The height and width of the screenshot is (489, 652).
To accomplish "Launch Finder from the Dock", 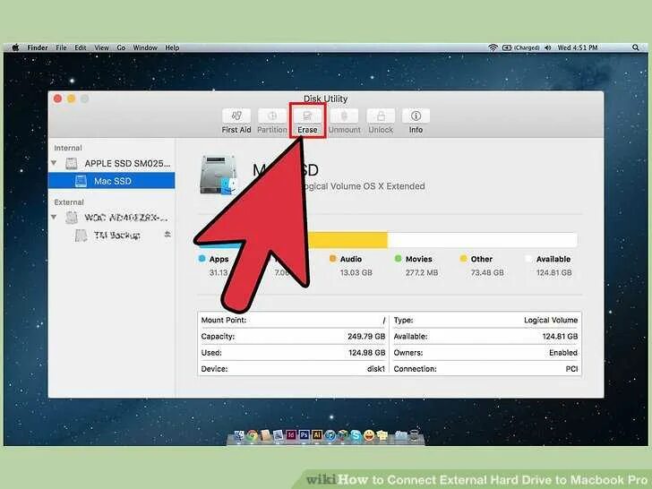I will coord(239,435).
